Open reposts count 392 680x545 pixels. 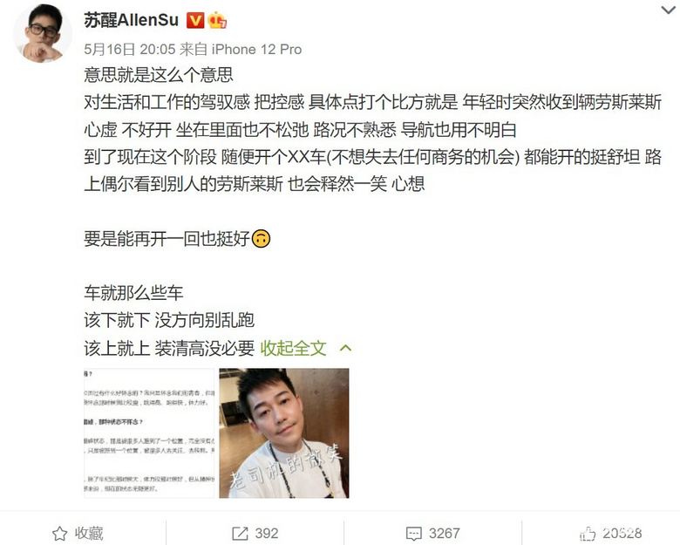coord(266,534)
